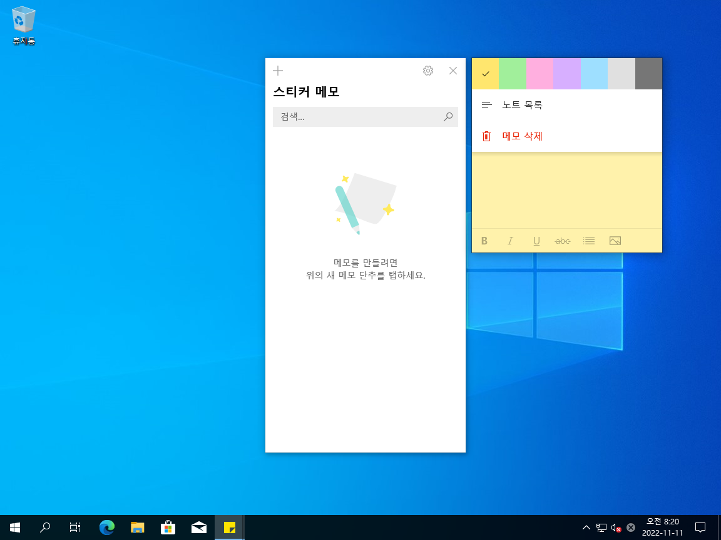The image size is (721, 540).
Task: Open the notification center icon
Action: coord(700,527)
